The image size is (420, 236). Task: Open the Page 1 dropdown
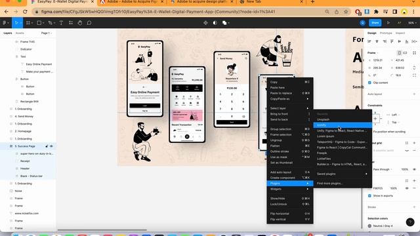tap(47, 33)
